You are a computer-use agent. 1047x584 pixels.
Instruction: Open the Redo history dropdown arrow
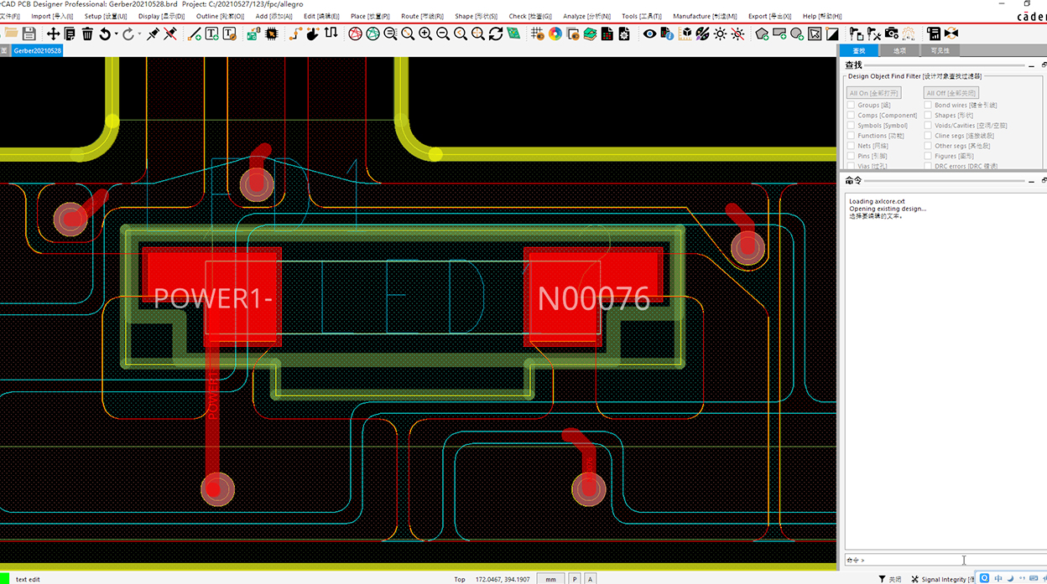coord(138,34)
